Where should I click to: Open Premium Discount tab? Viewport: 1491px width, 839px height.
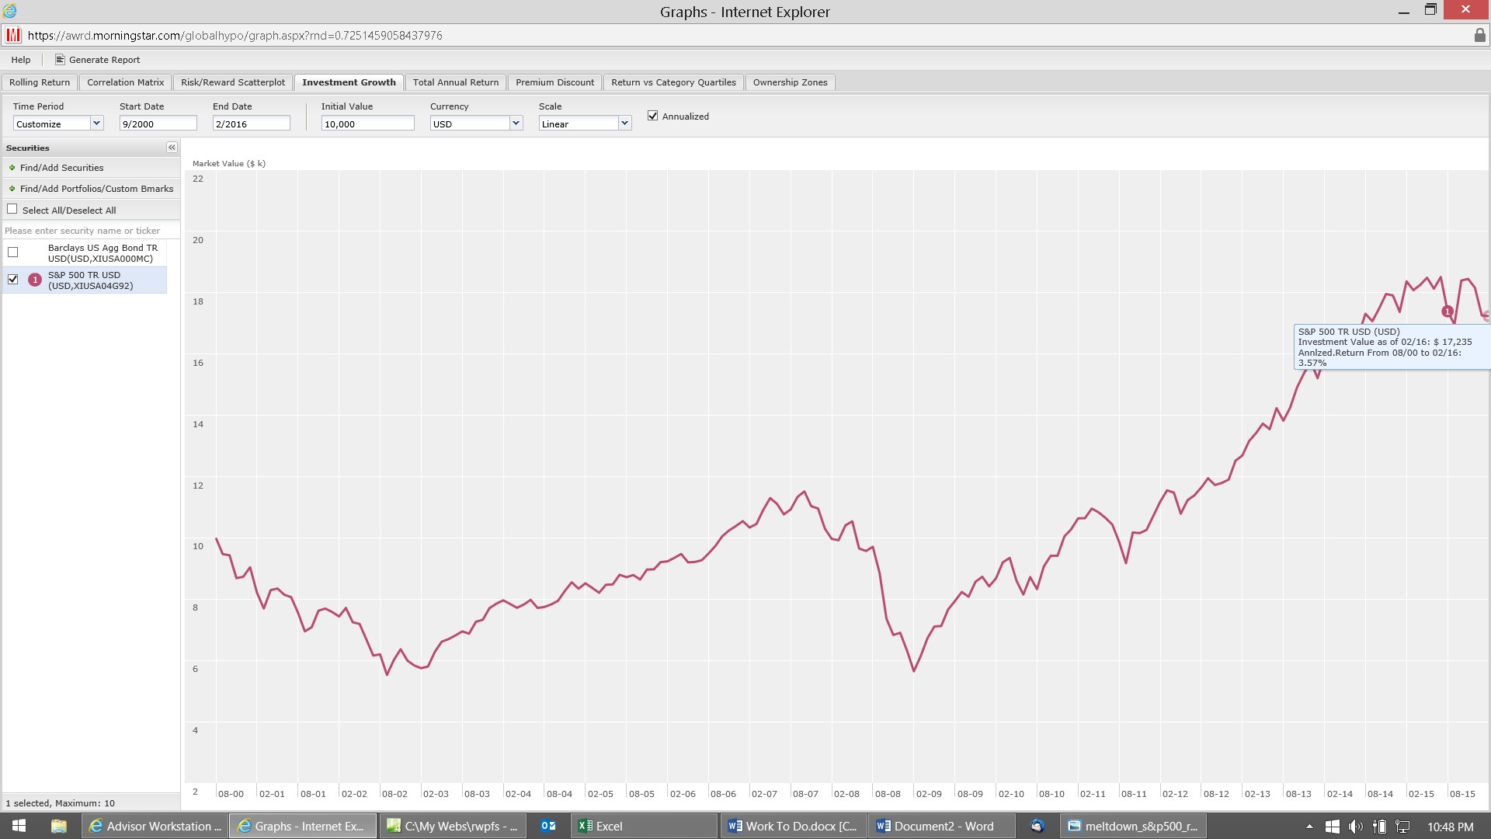554,82
